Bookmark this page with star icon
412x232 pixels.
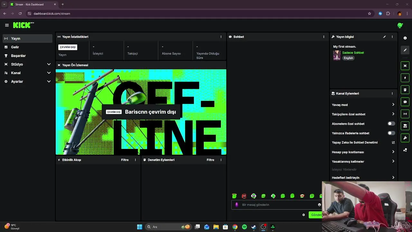(x=370, y=14)
